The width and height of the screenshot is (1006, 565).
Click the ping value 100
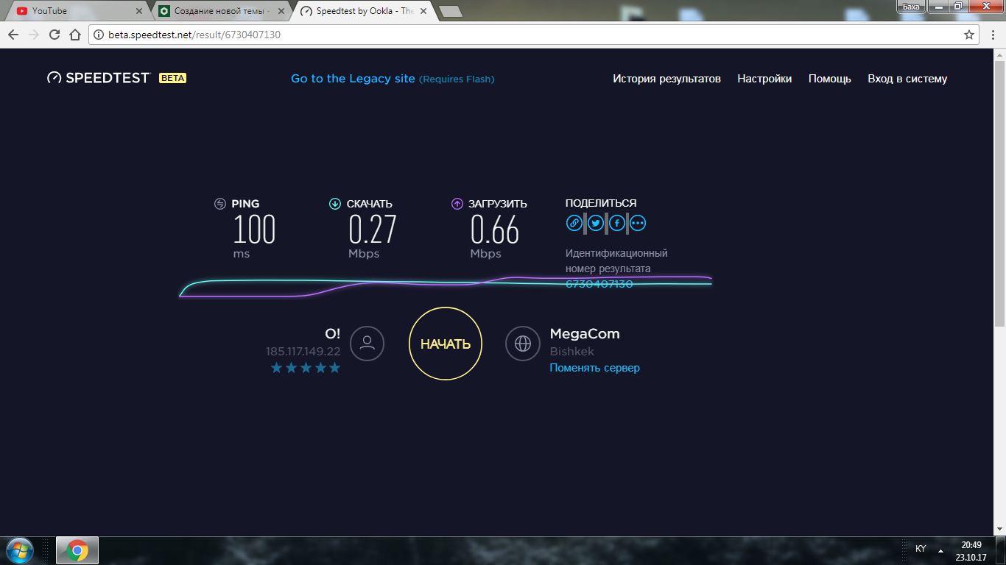(x=255, y=230)
